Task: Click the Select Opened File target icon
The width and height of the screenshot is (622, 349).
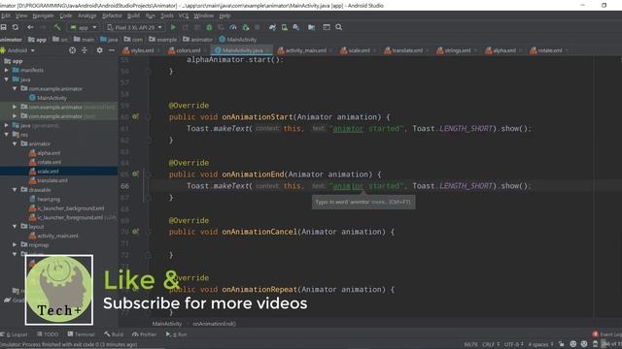Action: [x=72, y=50]
